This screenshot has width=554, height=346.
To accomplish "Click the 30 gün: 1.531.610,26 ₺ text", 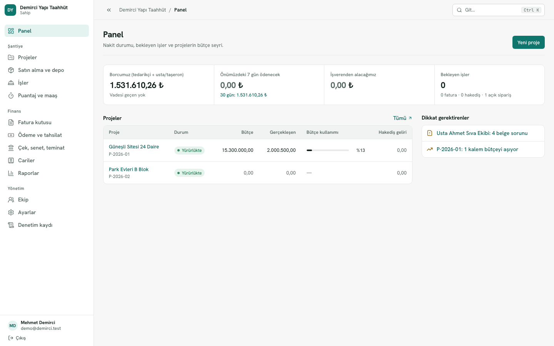I will 244,95.
